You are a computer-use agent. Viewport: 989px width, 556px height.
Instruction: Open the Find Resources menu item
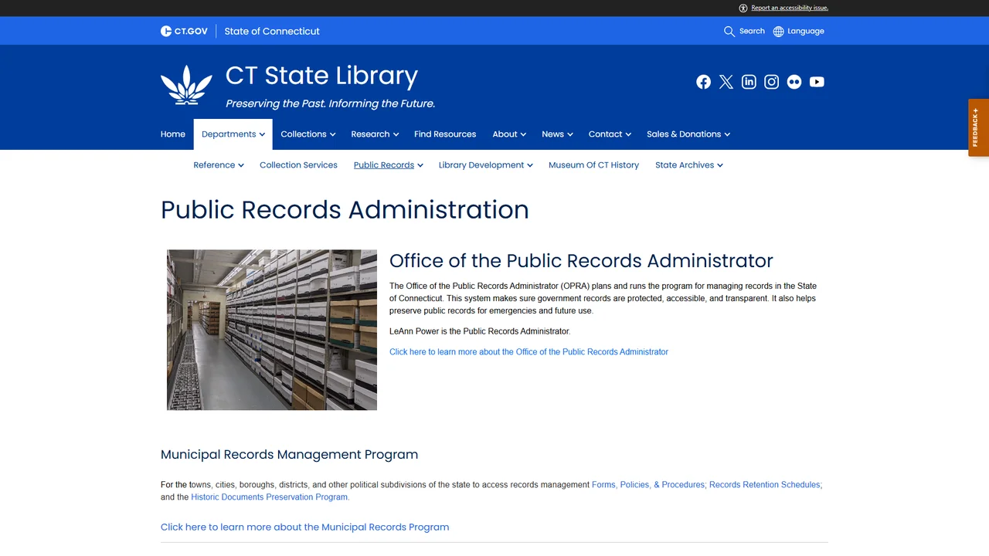(445, 134)
